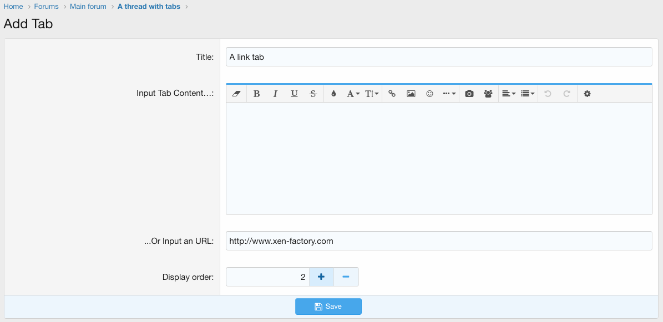
Task: Insert a link using chain icon
Action: pyautogui.click(x=392, y=94)
